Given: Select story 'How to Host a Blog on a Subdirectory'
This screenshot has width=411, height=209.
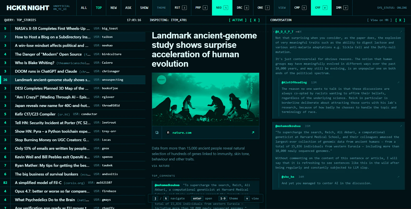Looking at the screenshot, I should pos(73,37).
